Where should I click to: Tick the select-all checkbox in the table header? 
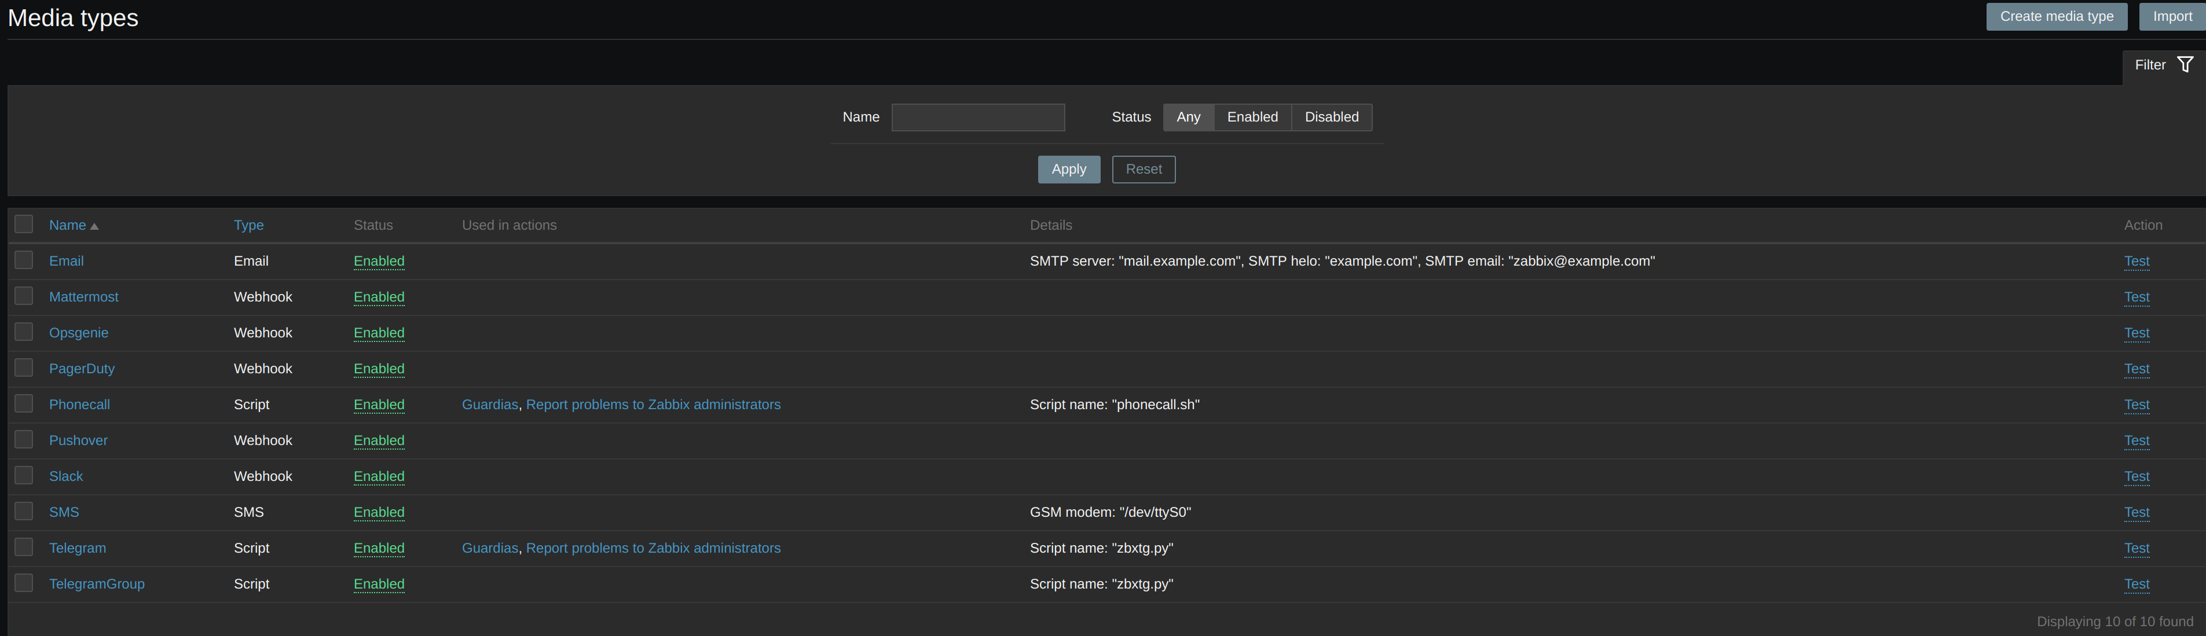(x=24, y=225)
